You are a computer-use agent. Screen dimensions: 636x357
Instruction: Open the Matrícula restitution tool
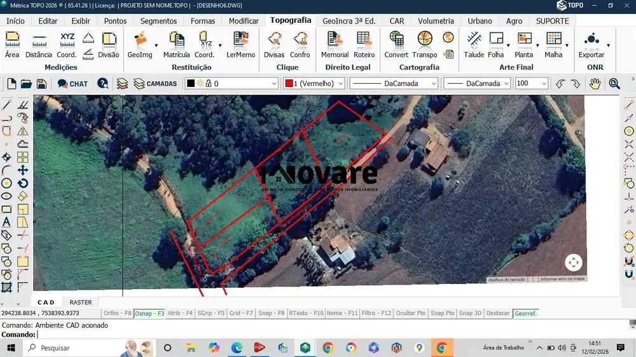(176, 45)
